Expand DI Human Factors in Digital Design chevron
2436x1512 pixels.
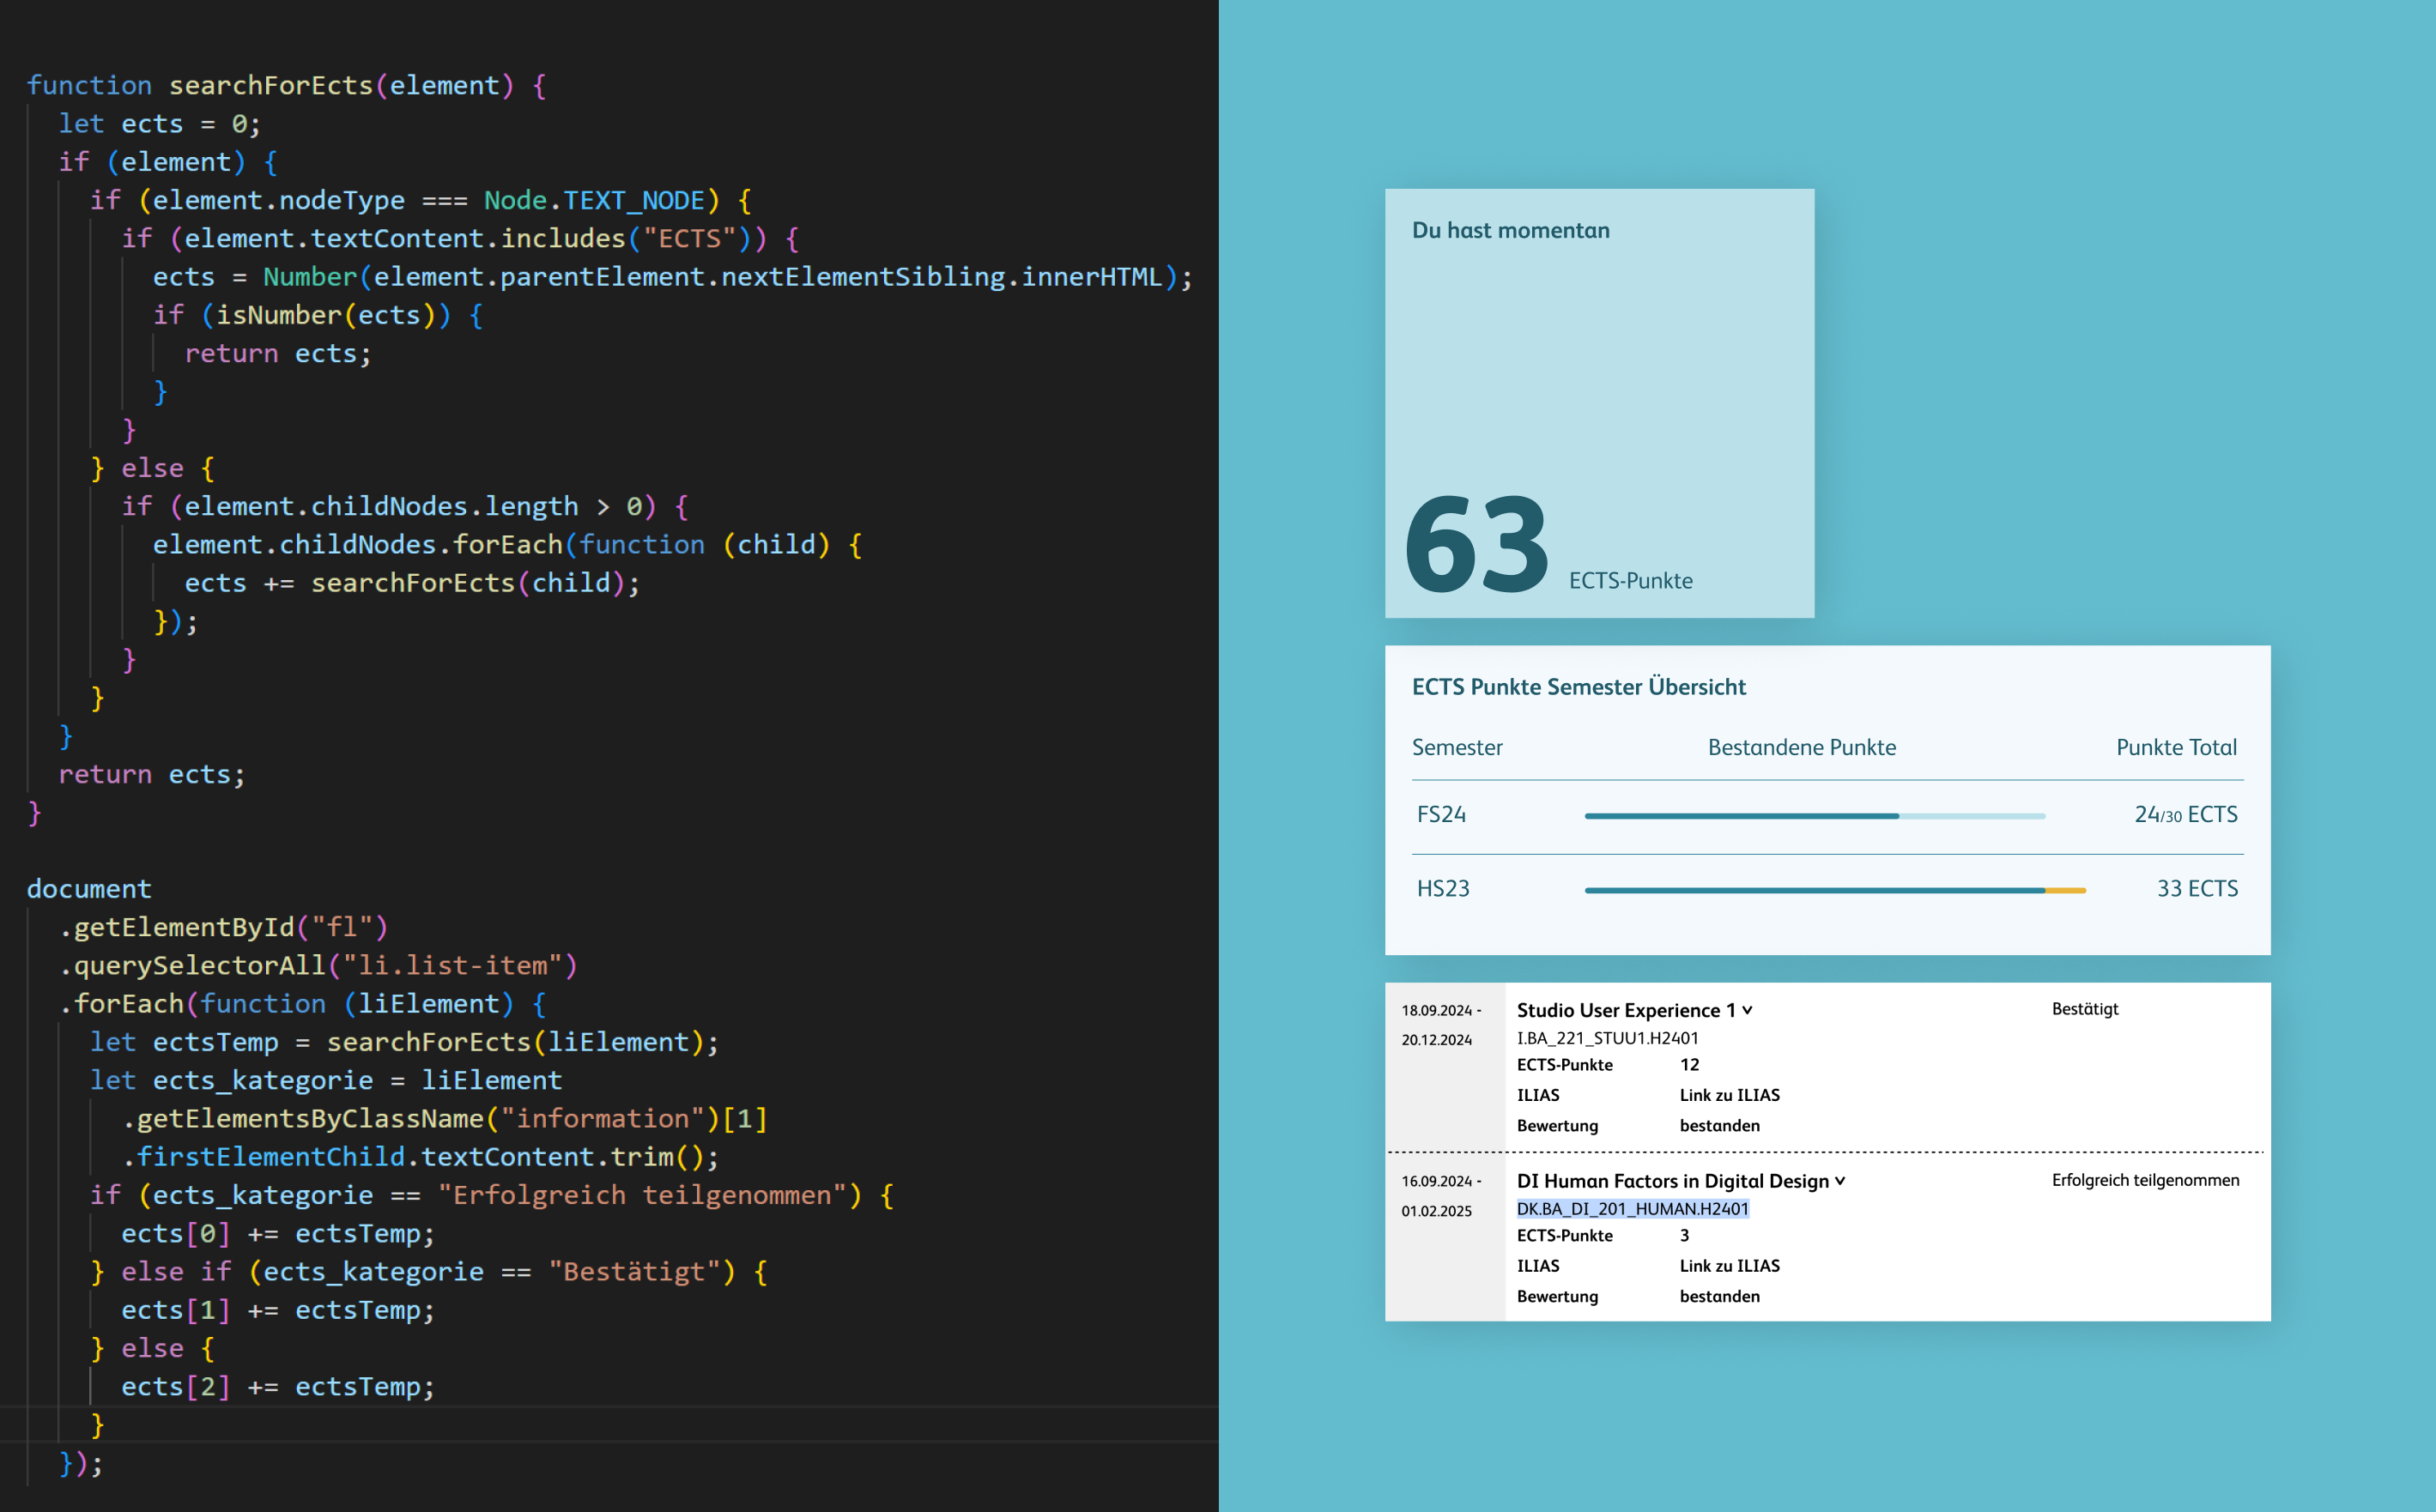tap(1840, 1181)
